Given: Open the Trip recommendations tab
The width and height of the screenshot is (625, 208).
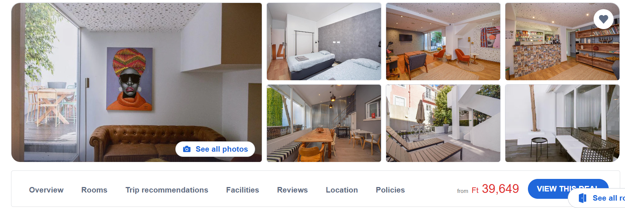Looking at the screenshot, I should pyautogui.click(x=167, y=190).
